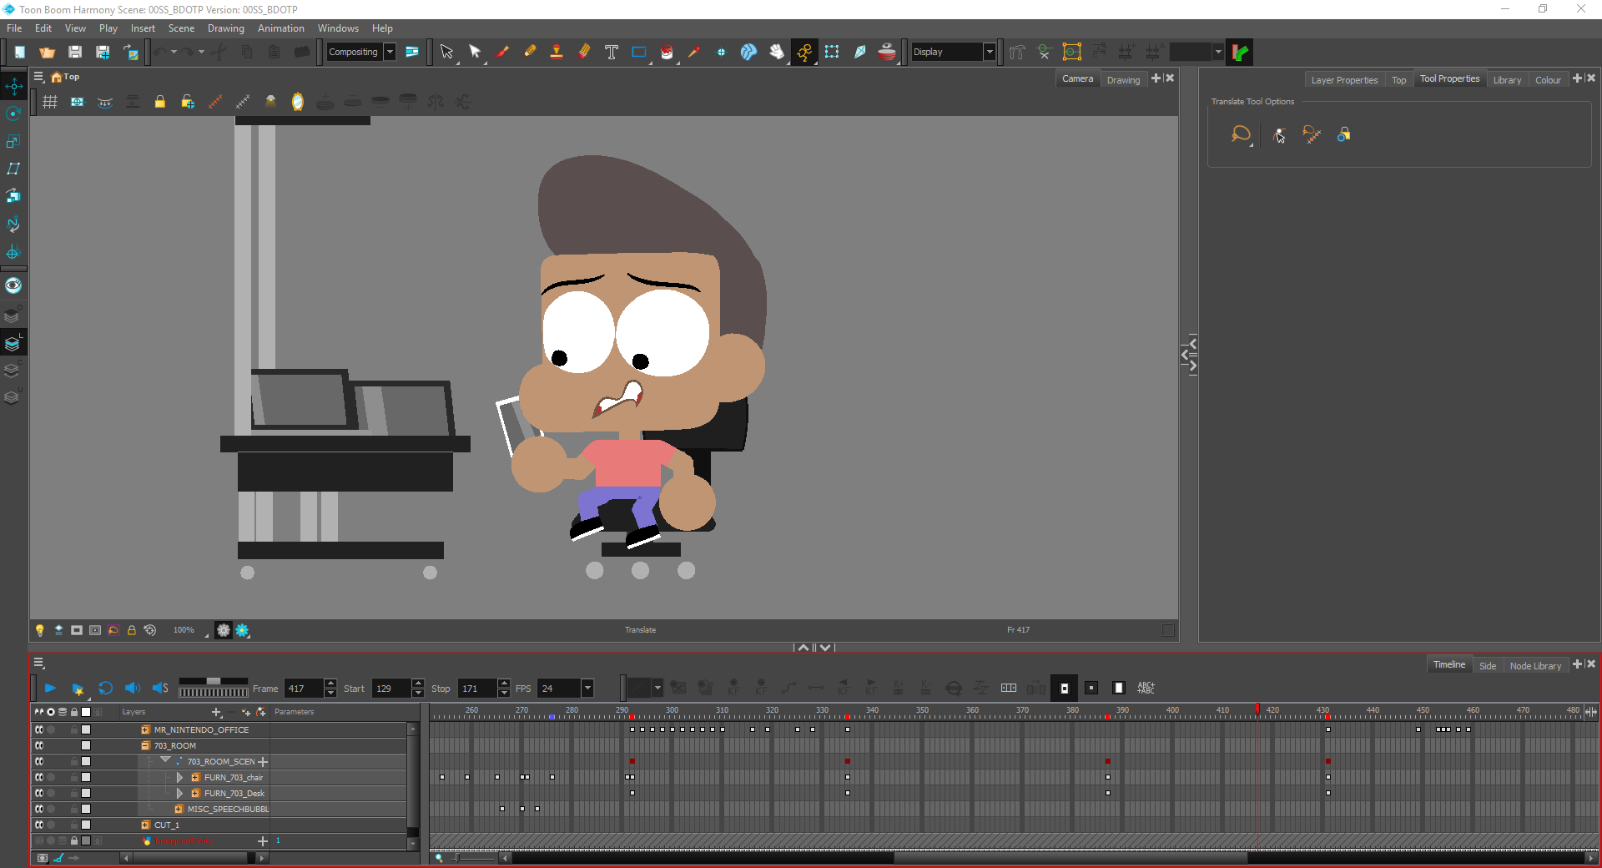Click the timeline zoom slider

click(x=474, y=858)
